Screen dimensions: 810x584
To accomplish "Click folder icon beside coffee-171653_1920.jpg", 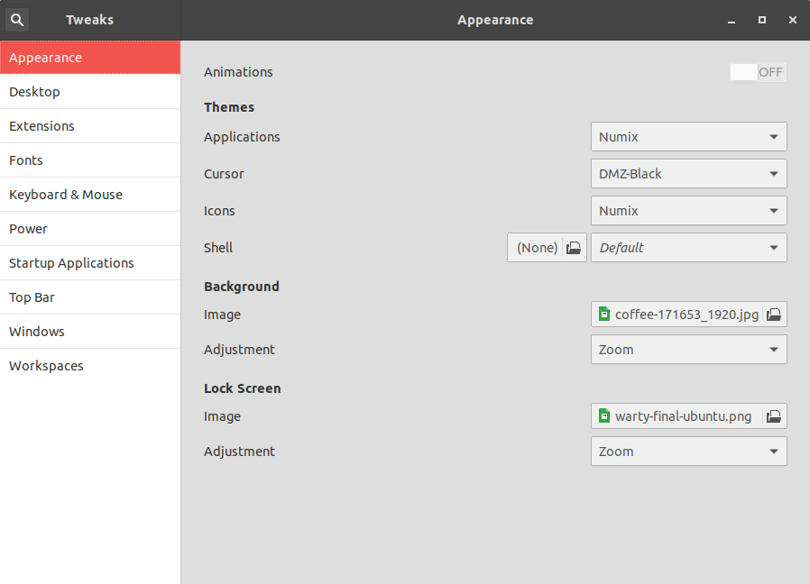I will (773, 315).
